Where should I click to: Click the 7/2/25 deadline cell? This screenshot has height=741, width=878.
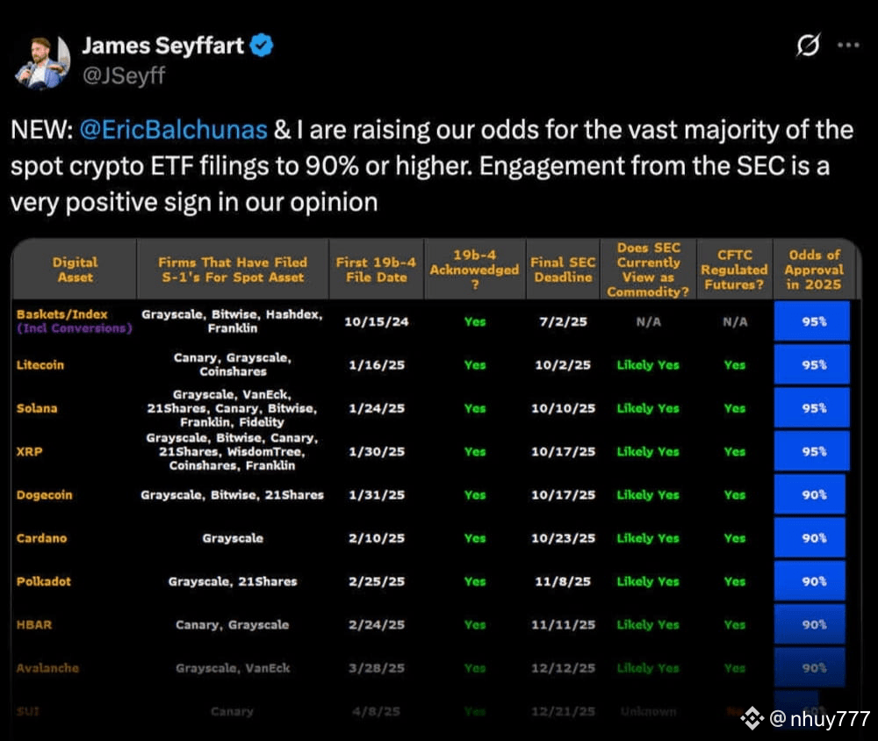[564, 321]
